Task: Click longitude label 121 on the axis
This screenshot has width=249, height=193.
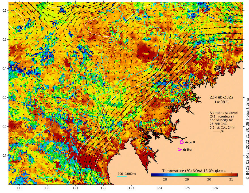Action: (x=76, y=188)
